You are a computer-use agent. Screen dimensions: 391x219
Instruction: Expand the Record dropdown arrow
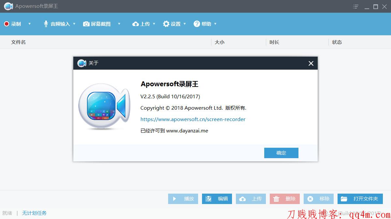tap(30, 24)
